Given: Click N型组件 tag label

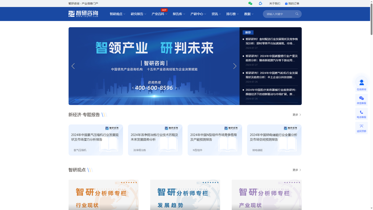Looking at the screenshot, I should tap(198, 150).
